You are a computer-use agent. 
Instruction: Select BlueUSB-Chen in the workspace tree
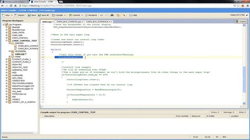pyautogui.click(x=18, y=30)
